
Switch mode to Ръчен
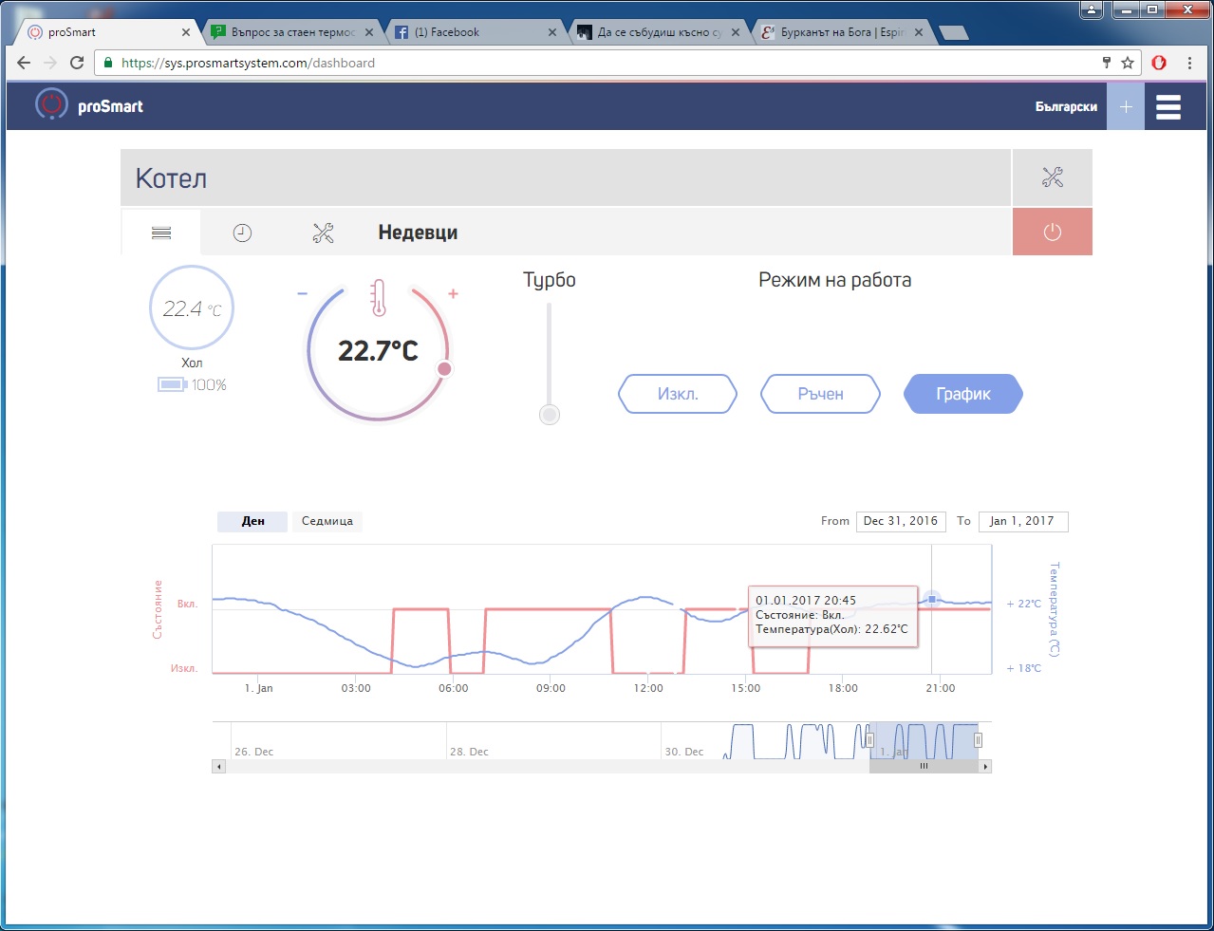[820, 394]
